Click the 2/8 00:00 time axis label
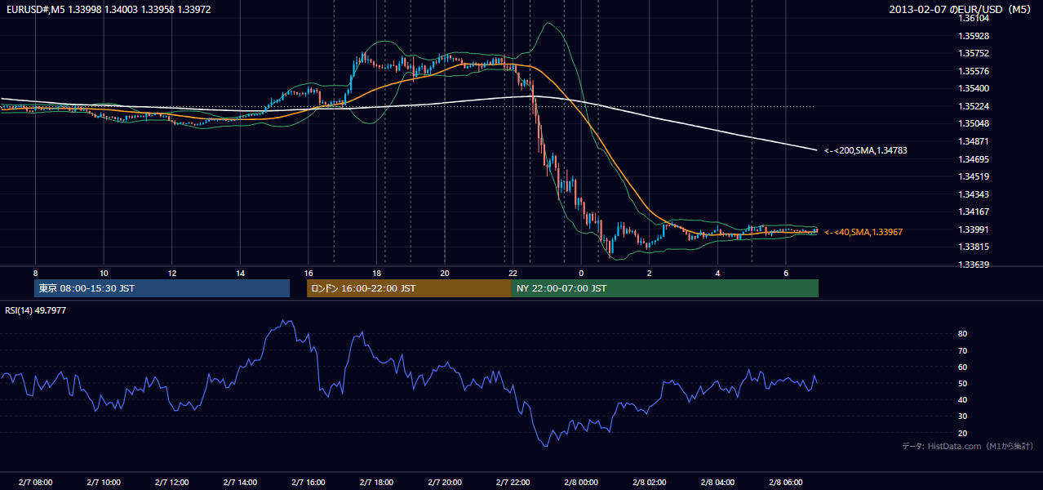The height and width of the screenshot is (490, 1043). pyautogui.click(x=581, y=483)
